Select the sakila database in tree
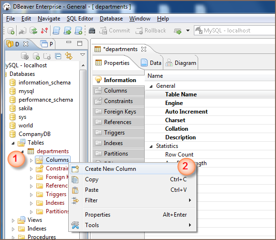 (x=25, y=108)
